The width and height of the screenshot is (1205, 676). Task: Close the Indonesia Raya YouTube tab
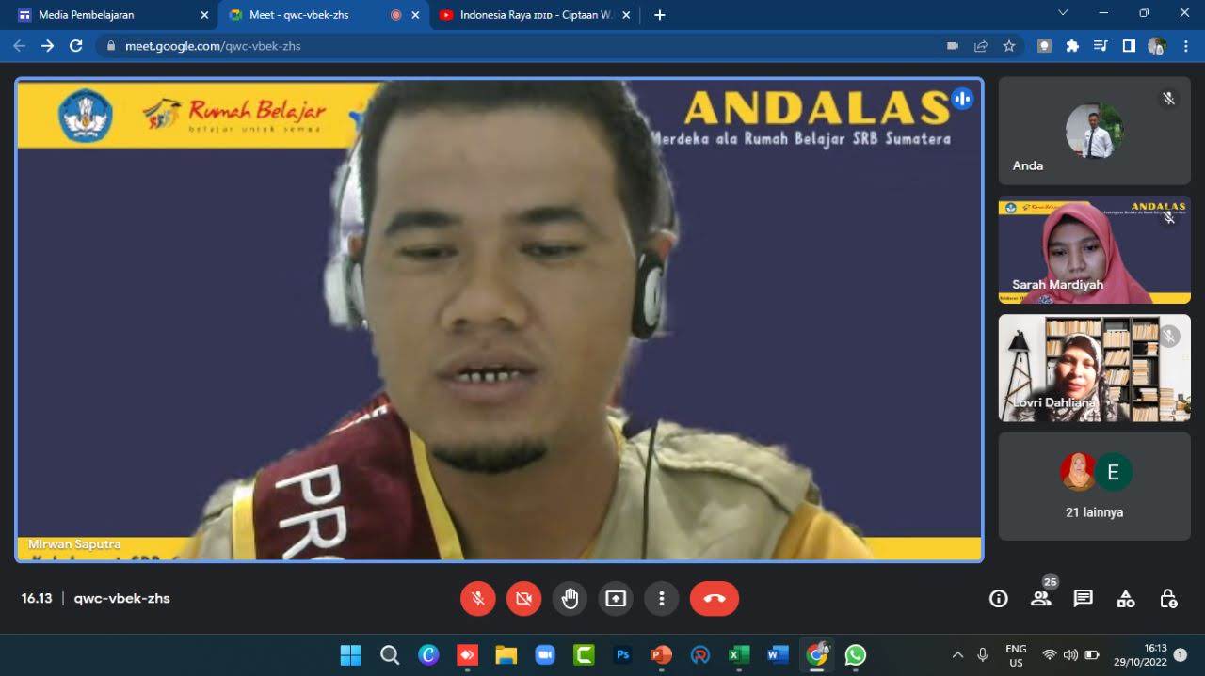(626, 15)
